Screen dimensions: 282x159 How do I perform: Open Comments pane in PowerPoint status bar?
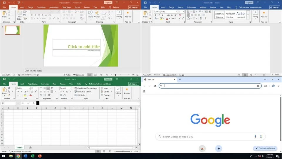pos(79,75)
